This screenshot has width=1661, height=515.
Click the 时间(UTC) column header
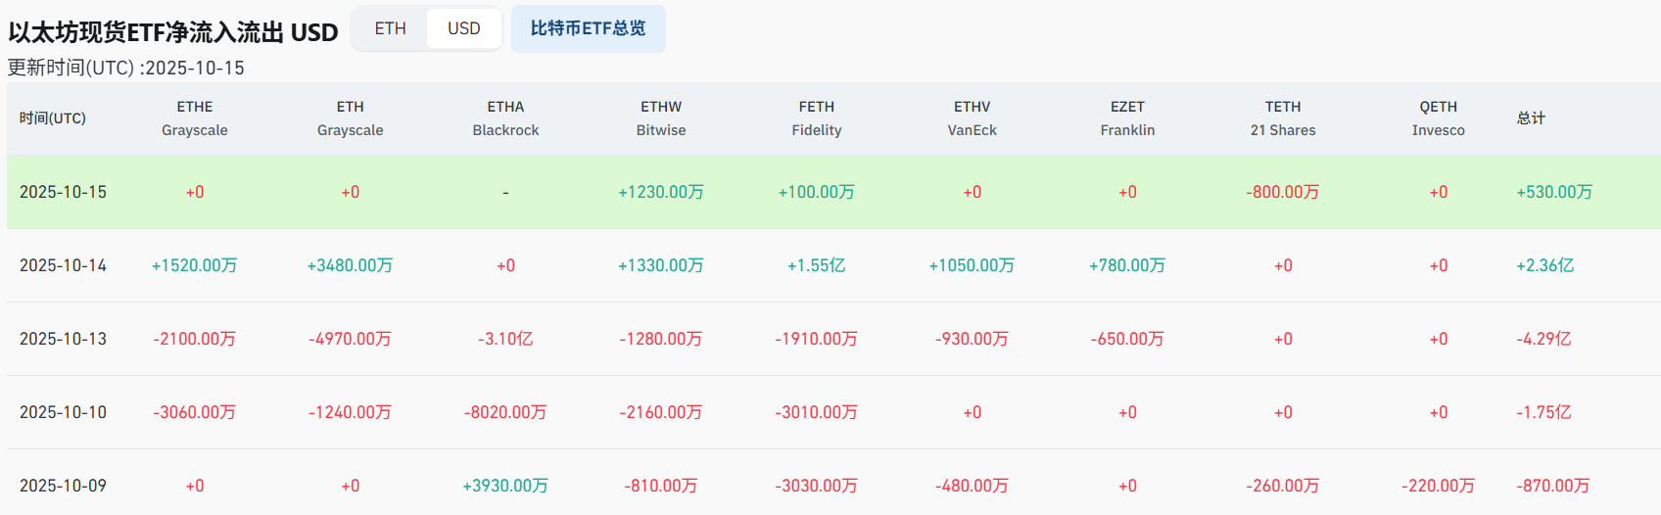(53, 118)
